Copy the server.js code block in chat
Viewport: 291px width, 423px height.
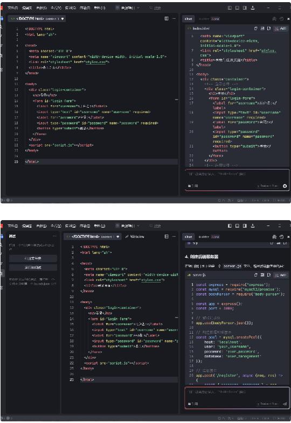(255, 275)
